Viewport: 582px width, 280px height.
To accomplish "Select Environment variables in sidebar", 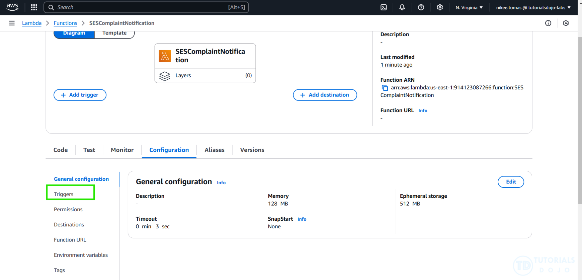I will [x=81, y=255].
